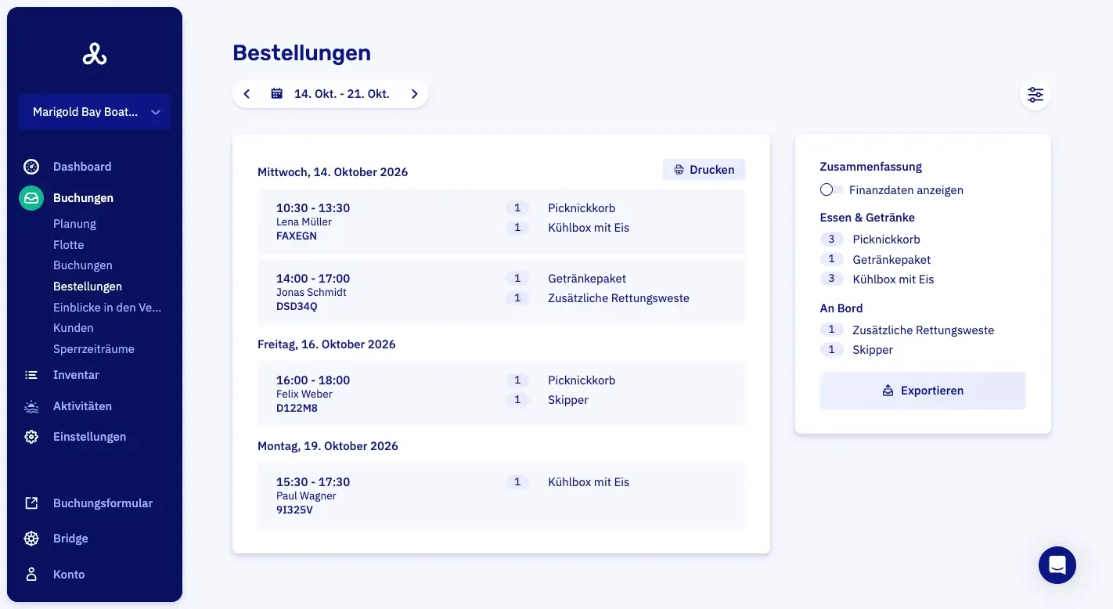
Task: Click the Inventar list icon
Action: [31, 375]
